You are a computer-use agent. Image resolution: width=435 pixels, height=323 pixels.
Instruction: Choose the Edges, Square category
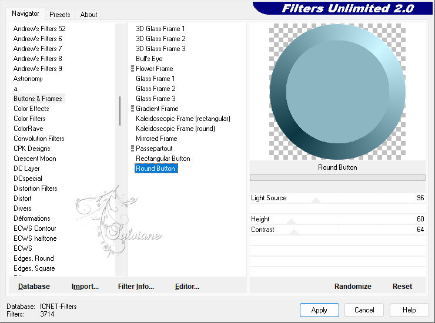click(35, 268)
